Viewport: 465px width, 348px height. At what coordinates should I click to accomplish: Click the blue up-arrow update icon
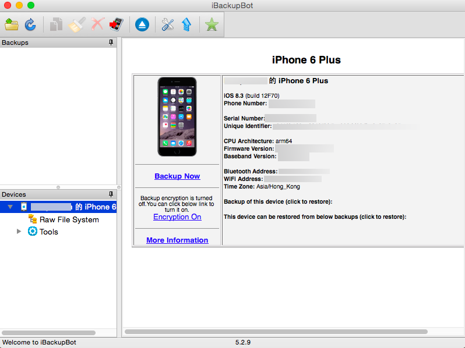point(186,24)
